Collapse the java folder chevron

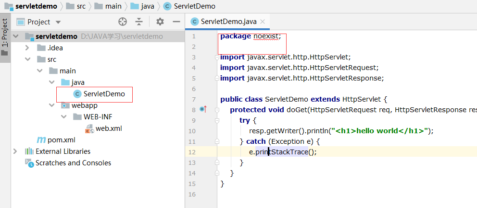tap(52, 82)
